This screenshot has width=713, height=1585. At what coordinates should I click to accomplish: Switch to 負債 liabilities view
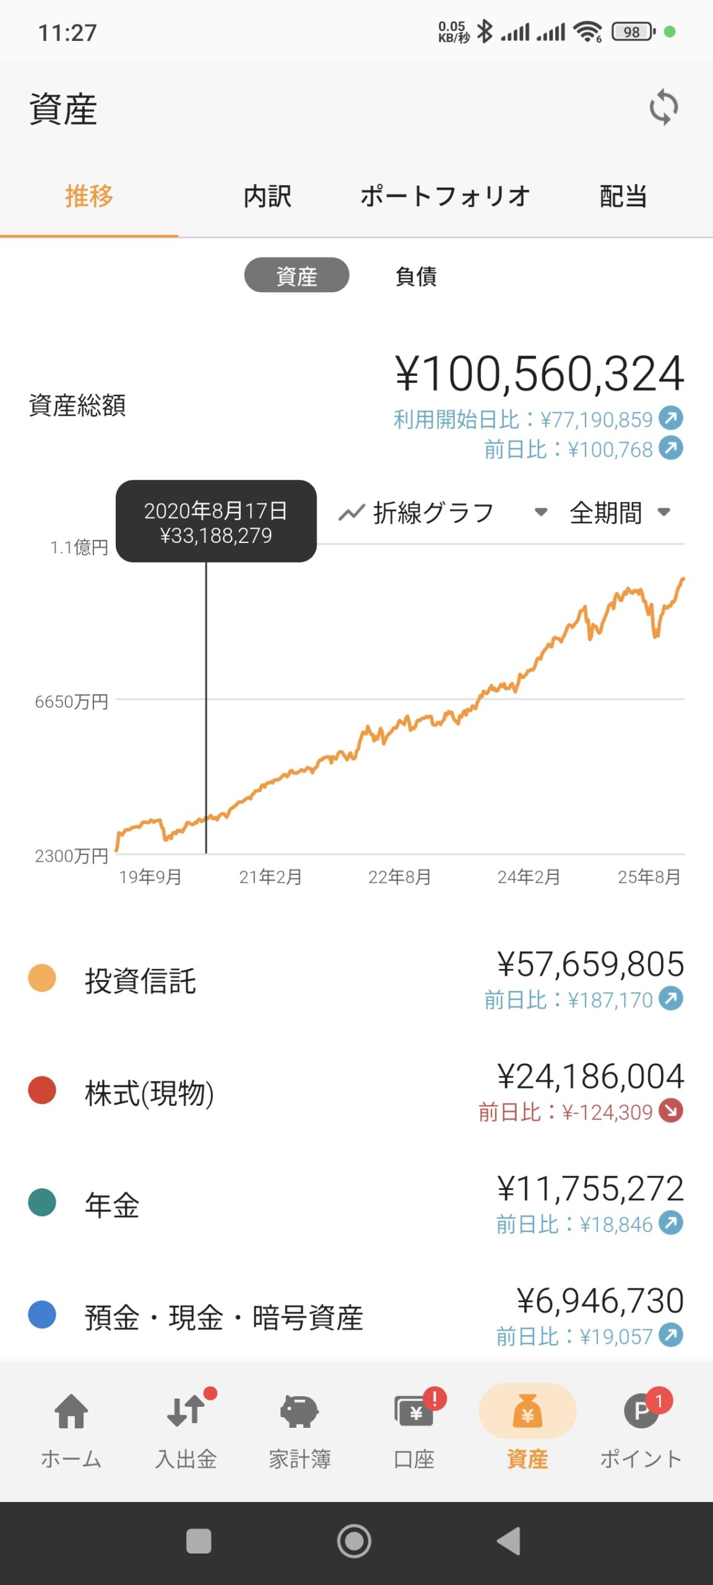pyautogui.click(x=416, y=276)
